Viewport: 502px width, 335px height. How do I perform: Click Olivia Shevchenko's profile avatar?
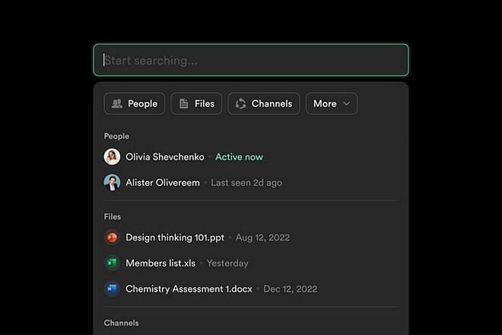point(112,157)
